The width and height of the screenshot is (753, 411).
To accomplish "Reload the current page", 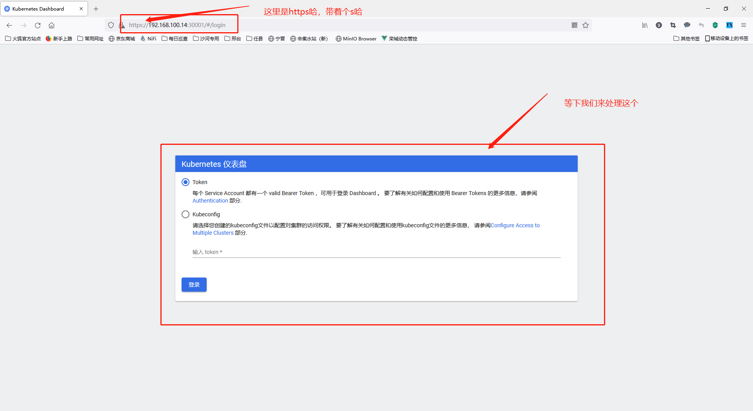I will [38, 25].
